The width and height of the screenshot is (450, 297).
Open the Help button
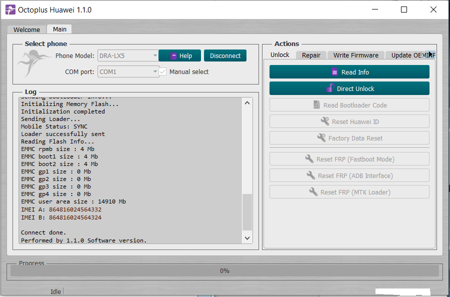179,55
